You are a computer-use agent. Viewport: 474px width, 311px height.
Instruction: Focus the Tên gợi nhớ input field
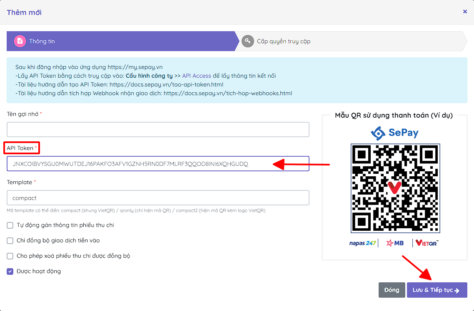158,129
